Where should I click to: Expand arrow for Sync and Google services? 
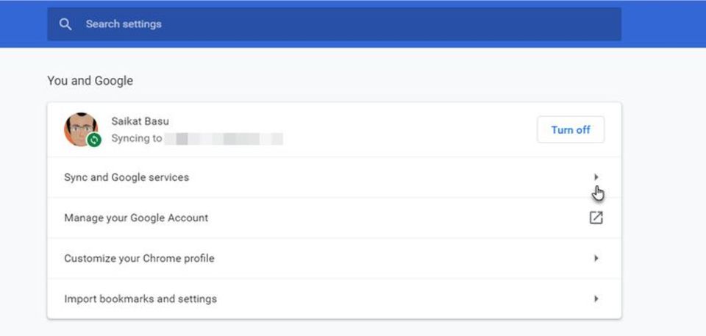click(x=596, y=177)
